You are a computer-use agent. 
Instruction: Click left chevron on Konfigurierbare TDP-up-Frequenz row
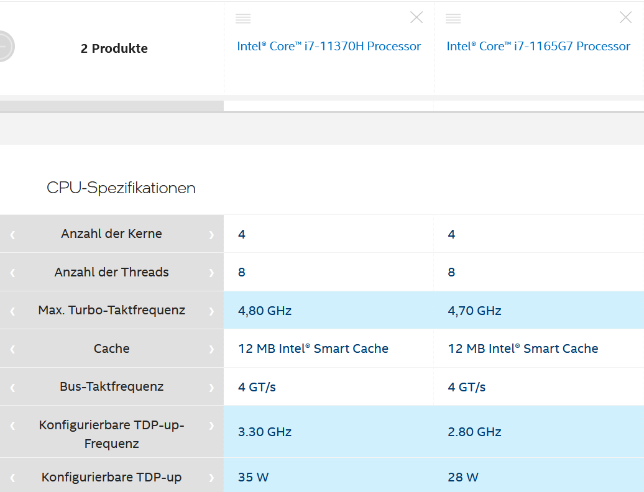coord(12,426)
